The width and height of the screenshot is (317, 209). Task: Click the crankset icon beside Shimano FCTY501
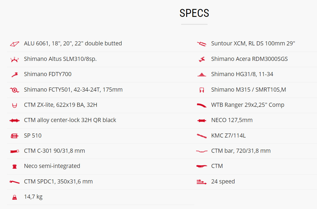[x=14, y=90]
